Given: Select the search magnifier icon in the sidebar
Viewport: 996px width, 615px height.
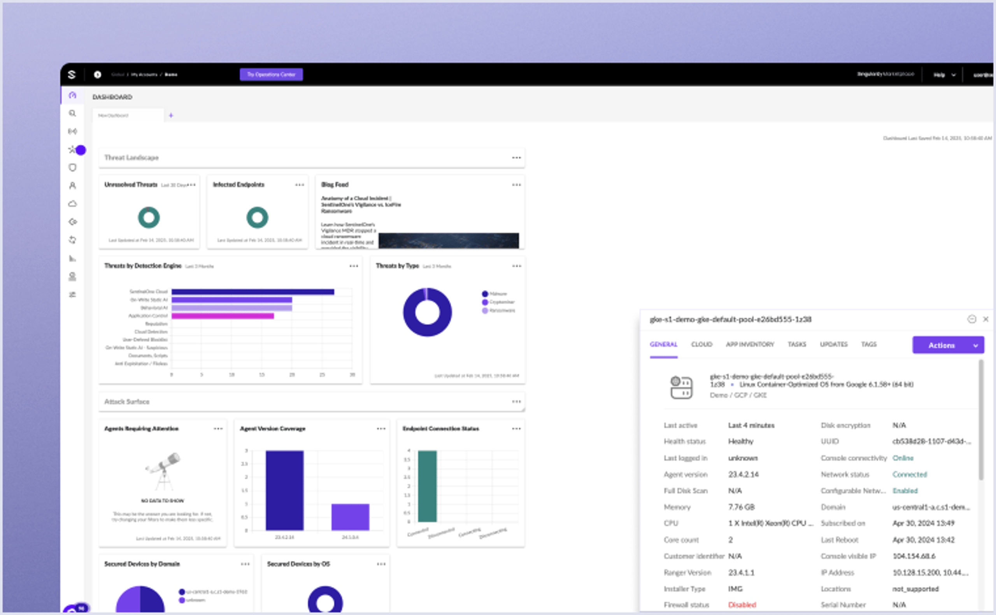Looking at the screenshot, I should point(72,113).
